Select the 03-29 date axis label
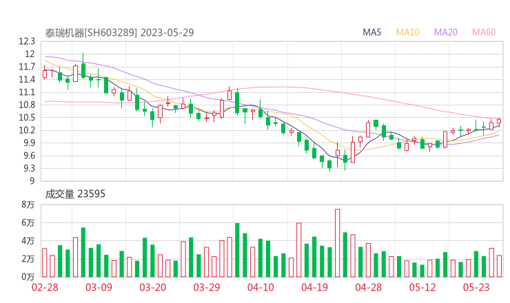Image resolution: width=510 pixels, height=303 pixels. pyautogui.click(x=207, y=287)
